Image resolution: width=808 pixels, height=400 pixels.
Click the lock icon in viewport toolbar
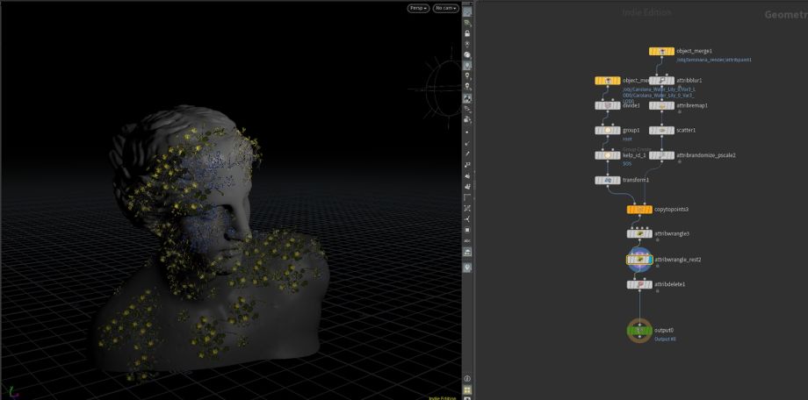click(467, 33)
